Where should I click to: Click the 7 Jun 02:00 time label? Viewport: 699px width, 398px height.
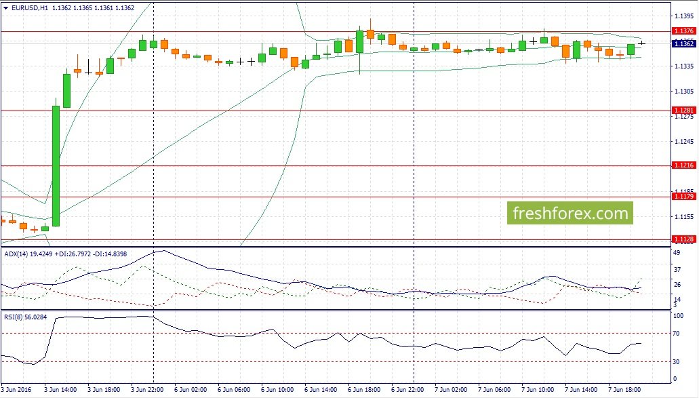coord(451,390)
